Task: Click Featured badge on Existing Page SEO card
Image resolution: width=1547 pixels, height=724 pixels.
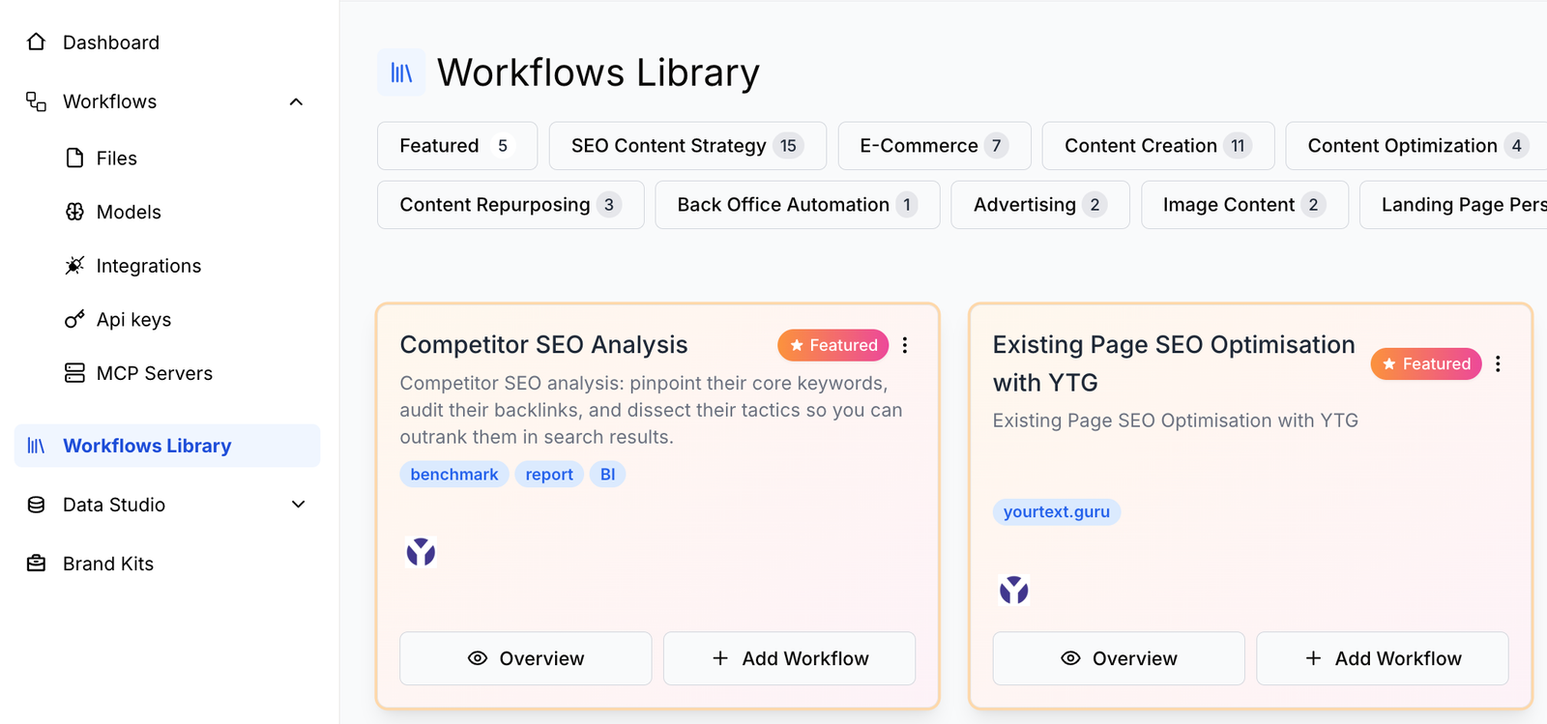Action: 1426,363
